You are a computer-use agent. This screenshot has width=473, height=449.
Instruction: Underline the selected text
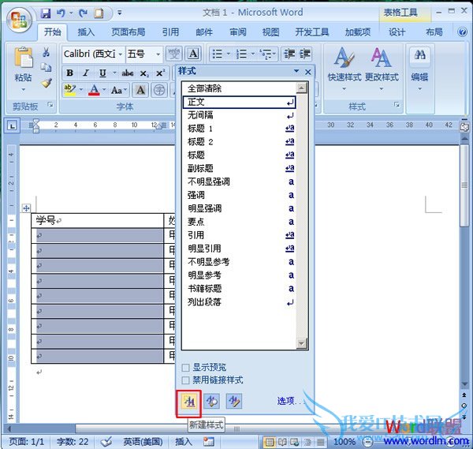[x=102, y=73]
